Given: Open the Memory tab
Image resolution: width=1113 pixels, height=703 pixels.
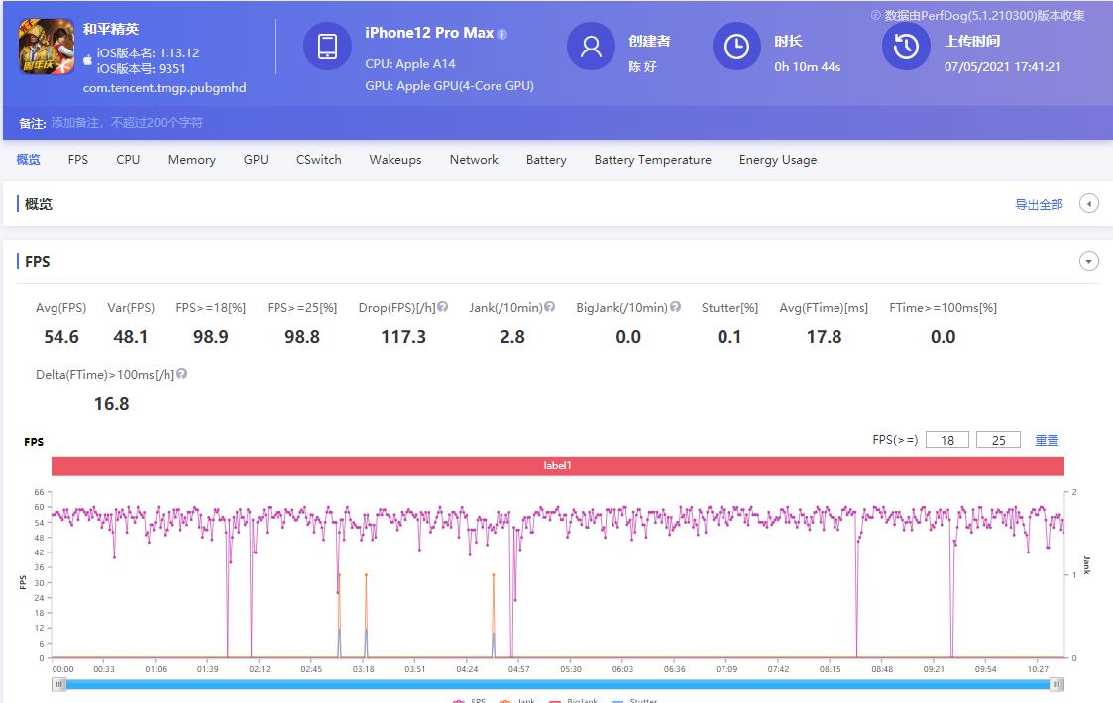Looking at the screenshot, I should tap(191, 160).
